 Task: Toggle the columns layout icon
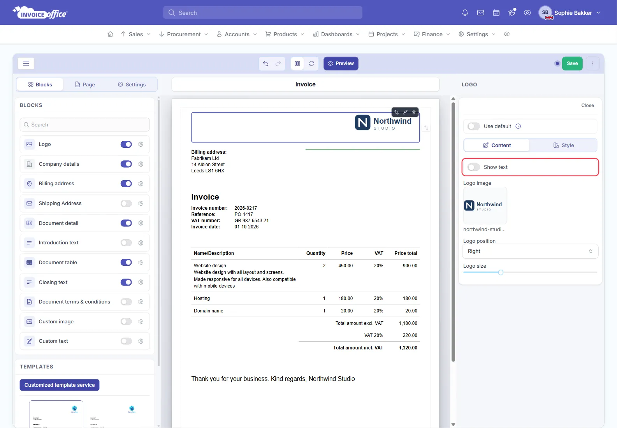pyautogui.click(x=297, y=63)
